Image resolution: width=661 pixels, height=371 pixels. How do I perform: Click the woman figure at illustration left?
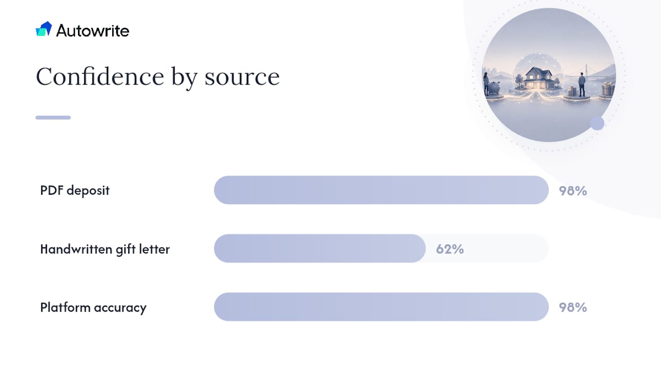486,83
